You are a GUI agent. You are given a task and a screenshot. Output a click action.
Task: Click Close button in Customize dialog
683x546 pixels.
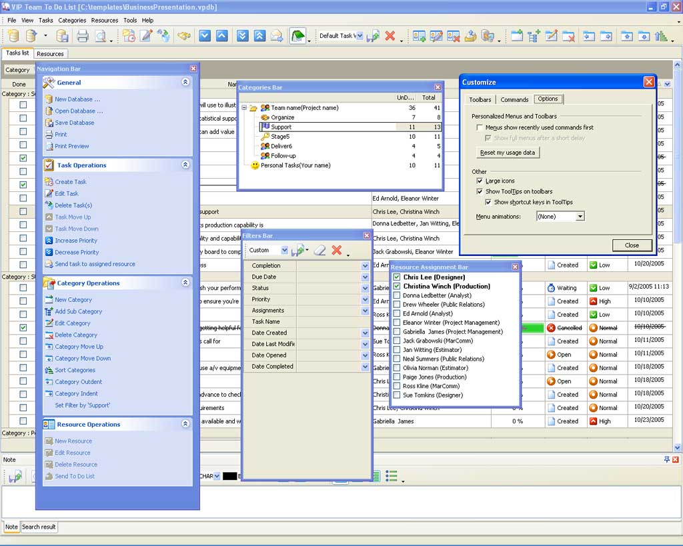point(631,245)
